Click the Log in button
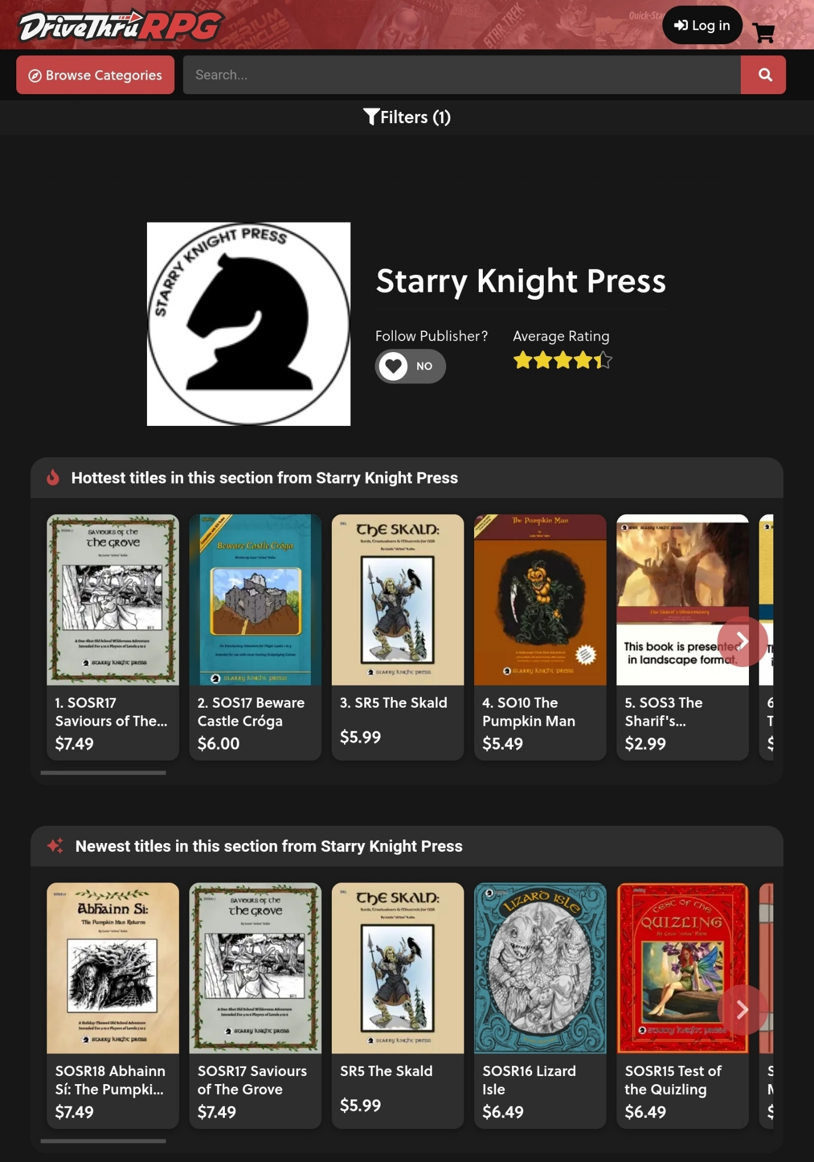Screen dimensions: 814x1162 [x=702, y=26]
